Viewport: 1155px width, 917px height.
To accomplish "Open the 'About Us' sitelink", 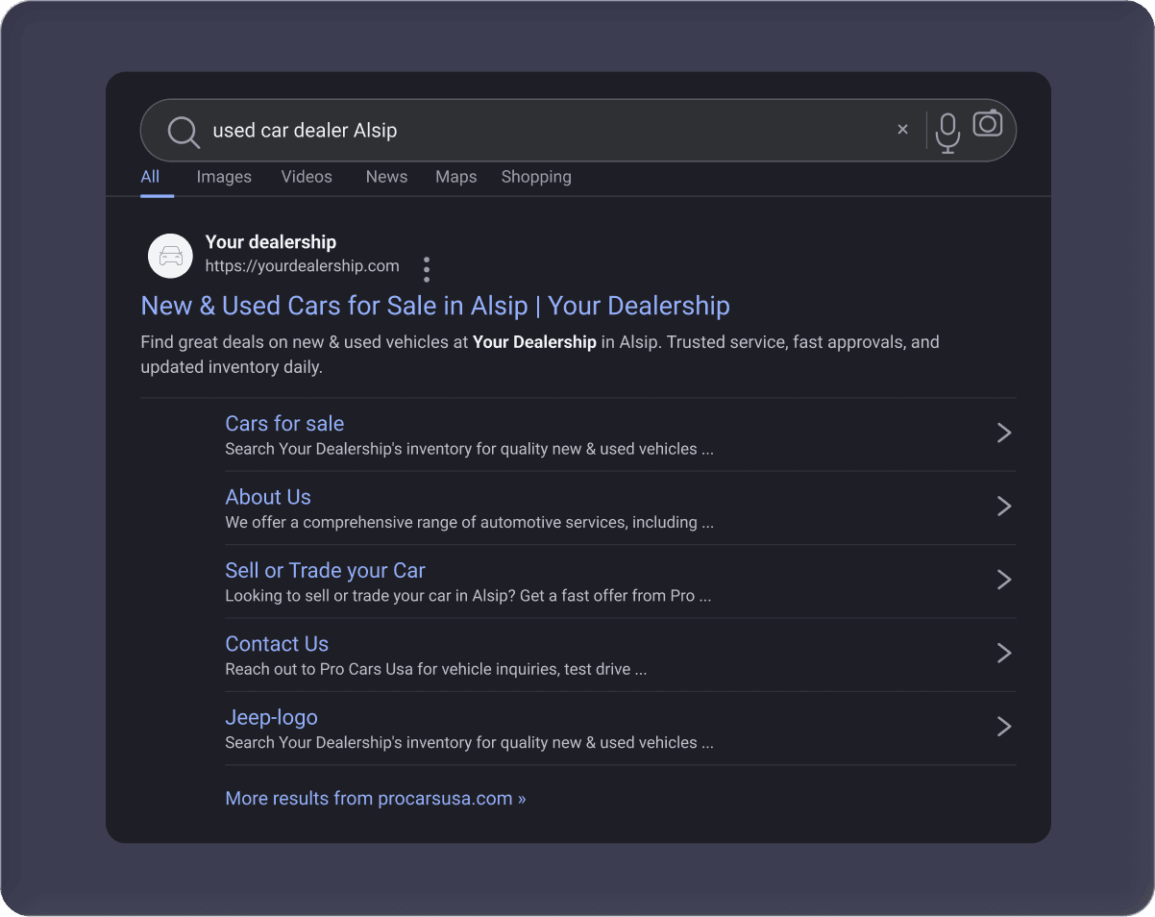I will (x=268, y=497).
